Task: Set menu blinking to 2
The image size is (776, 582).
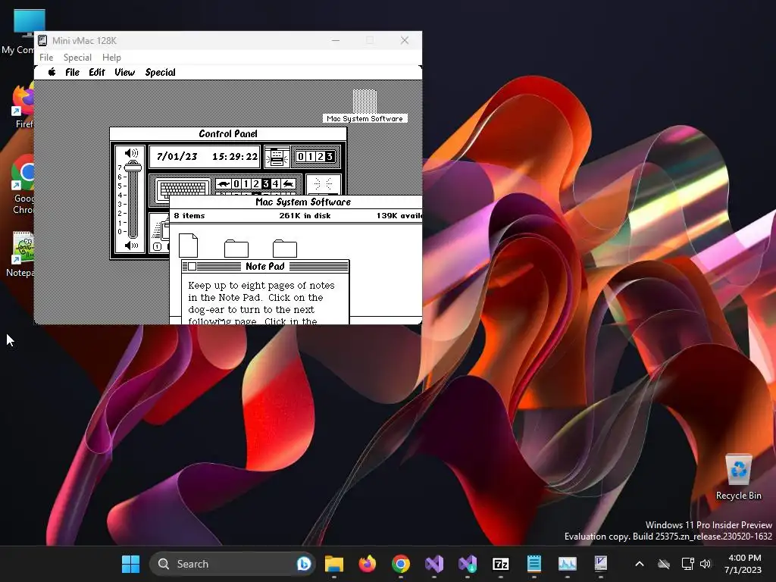Action: pyautogui.click(x=321, y=157)
